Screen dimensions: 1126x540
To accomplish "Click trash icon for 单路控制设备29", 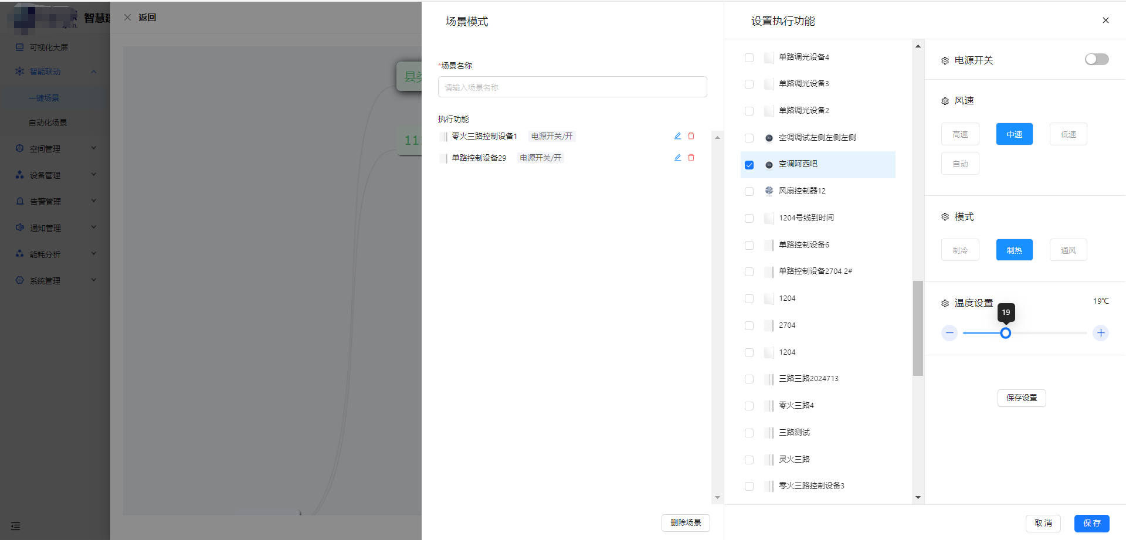I will [691, 158].
